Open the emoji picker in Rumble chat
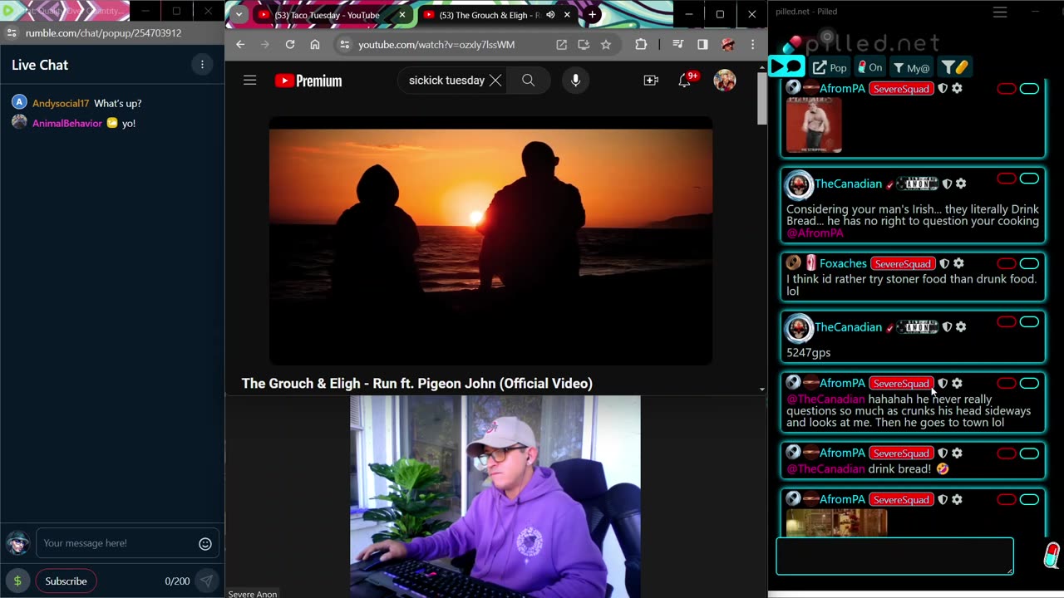Screen dimensions: 1064x598 tap(205, 543)
